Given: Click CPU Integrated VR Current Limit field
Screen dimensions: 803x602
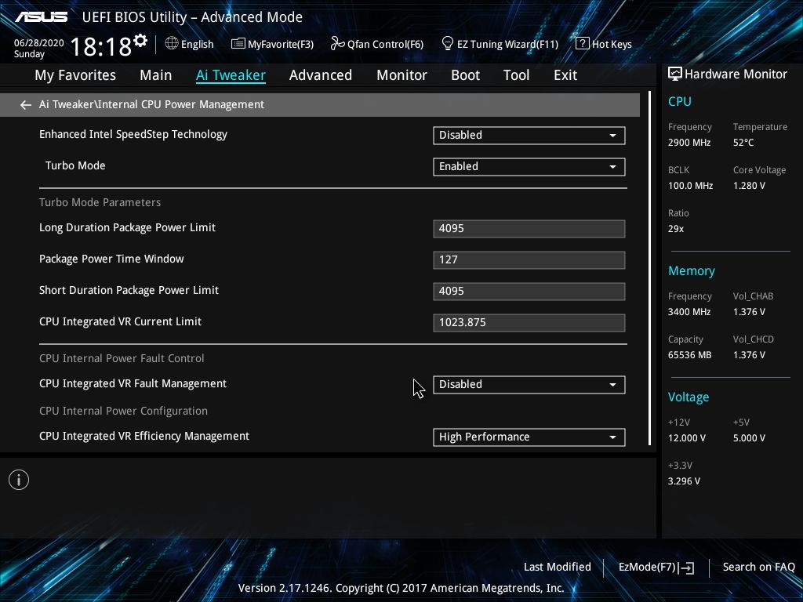Looking at the screenshot, I should point(529,322).
